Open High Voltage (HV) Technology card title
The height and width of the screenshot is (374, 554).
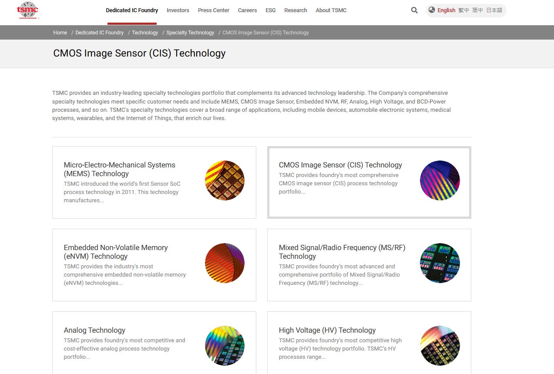pyautogui.click(x=327, y=330)
